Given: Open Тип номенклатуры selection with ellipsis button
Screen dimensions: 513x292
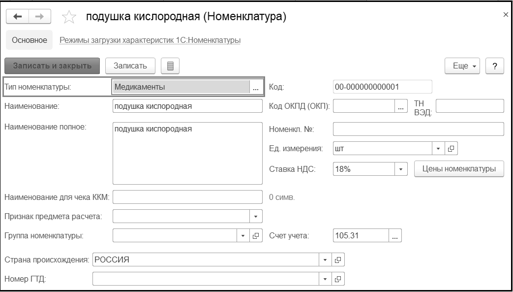Looking at the screenshot, I should pos(255,87).
